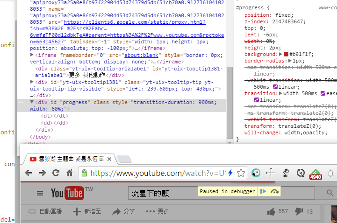Click the green 4940 extension icon
This screenshot has width=337, height=223.
tap(315, 174)
